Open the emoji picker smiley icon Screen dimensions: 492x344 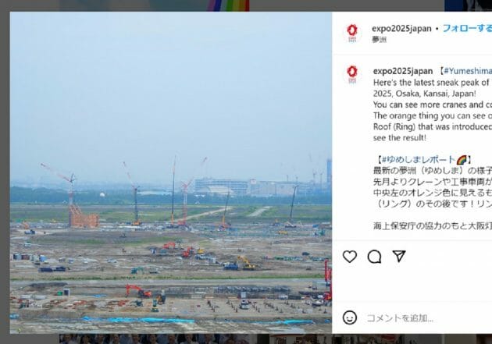click(350, 317)
